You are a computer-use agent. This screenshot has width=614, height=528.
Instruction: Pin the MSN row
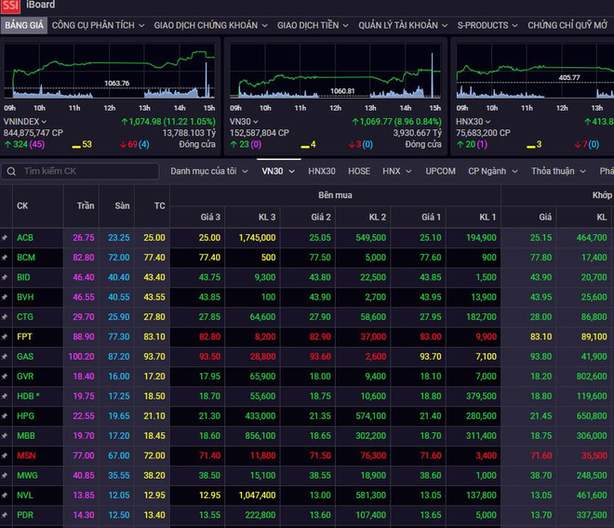pyautogui.click(x=5, y=455)
